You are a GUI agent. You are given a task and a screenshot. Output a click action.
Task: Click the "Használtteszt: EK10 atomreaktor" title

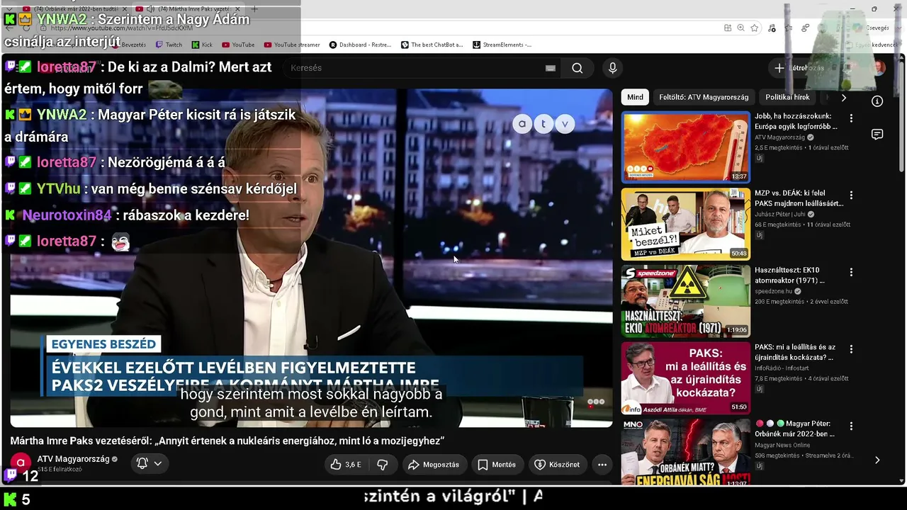789,276
